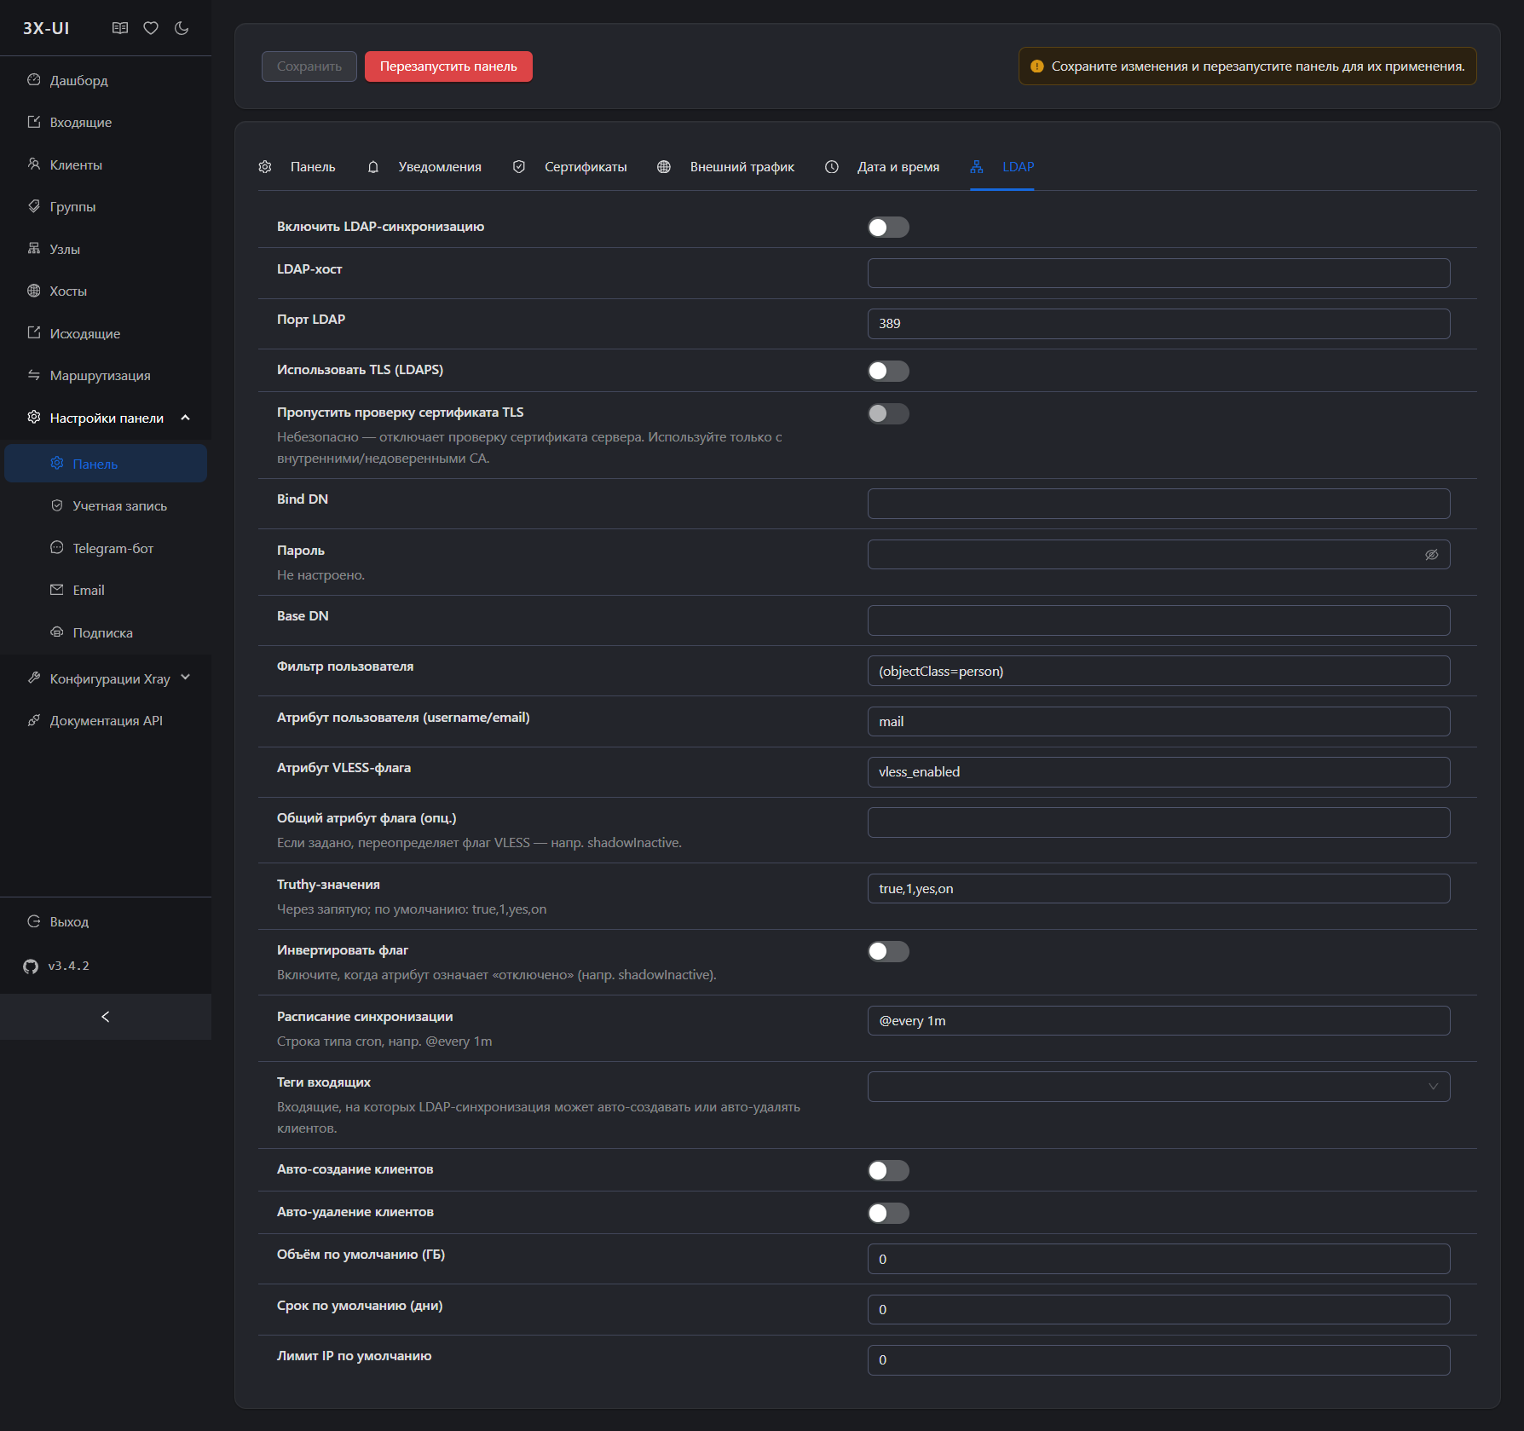
Task: Go to Дашборд in sidebar
Action: [x=106, y=80]
